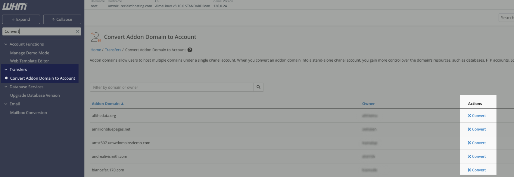Convert the biancafer.170.com addon domain
The height and width of the screenshot is (177, 514).
pos(477,170)
